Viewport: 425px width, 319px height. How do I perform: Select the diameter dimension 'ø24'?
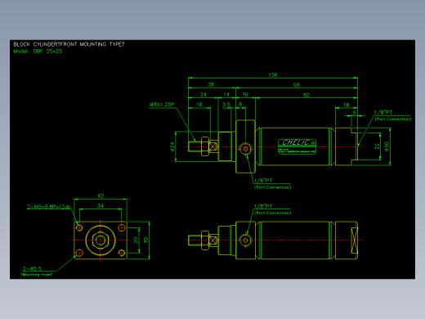172,146
